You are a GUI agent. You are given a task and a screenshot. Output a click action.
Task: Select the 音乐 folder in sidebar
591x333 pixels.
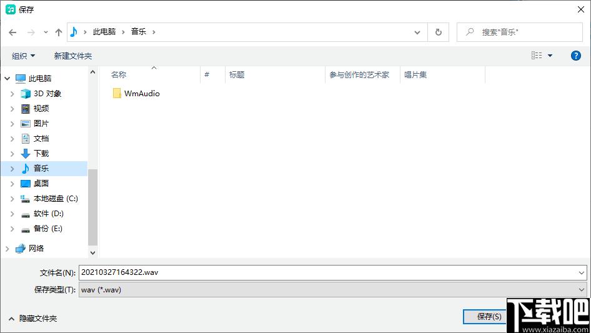[x=41, y=168]
